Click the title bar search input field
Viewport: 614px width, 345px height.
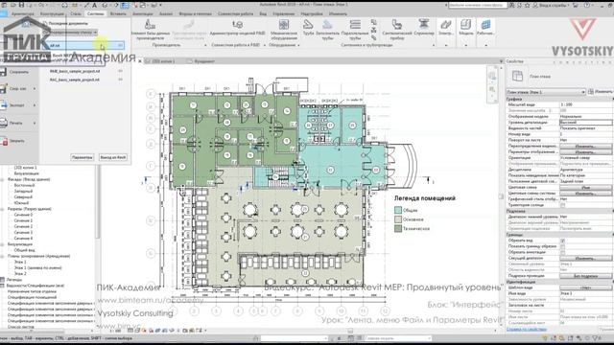(477, 5)
